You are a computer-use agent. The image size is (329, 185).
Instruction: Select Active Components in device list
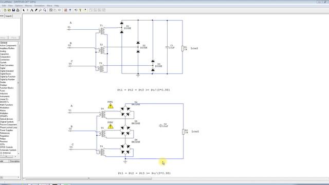8,46
